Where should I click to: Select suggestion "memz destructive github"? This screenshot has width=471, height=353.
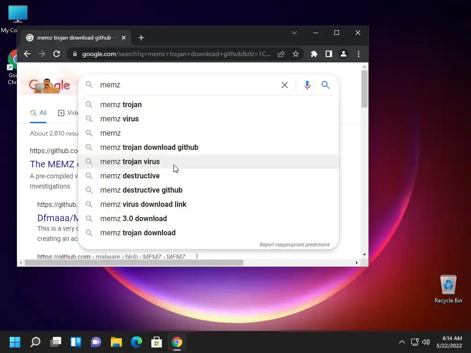point(208,190)
